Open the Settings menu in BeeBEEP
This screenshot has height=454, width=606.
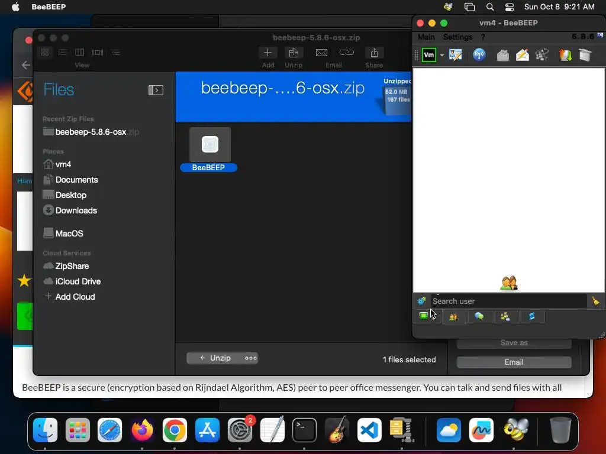[457, 37]
